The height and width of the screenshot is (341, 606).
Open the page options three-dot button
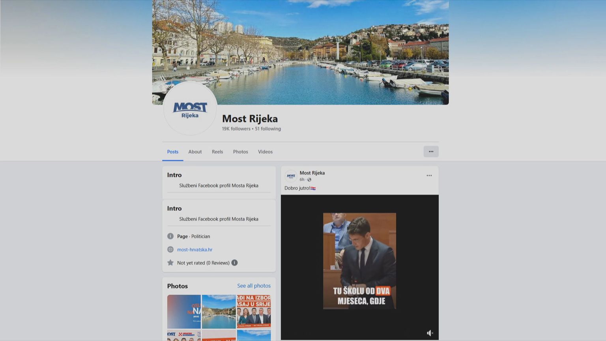click(x=431, y=152)
